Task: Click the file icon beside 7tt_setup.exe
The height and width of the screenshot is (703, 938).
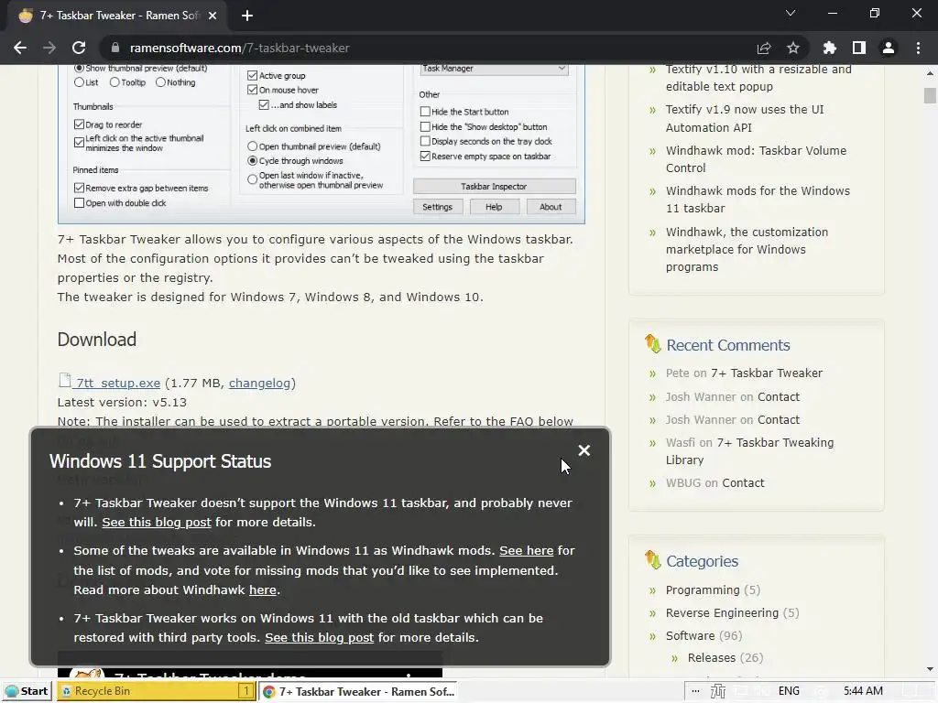Action: (x=65, y=380)
